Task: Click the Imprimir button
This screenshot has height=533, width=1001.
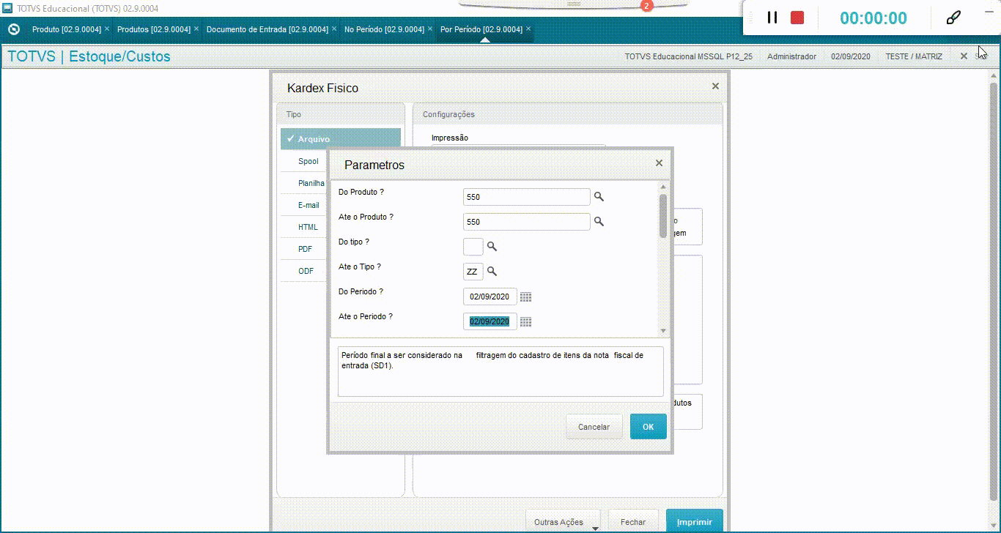Action: pyautogui.click(x=695, y=521)
